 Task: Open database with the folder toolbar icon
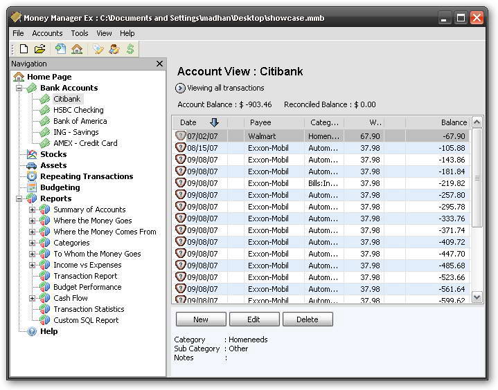(x=40, y=49)
